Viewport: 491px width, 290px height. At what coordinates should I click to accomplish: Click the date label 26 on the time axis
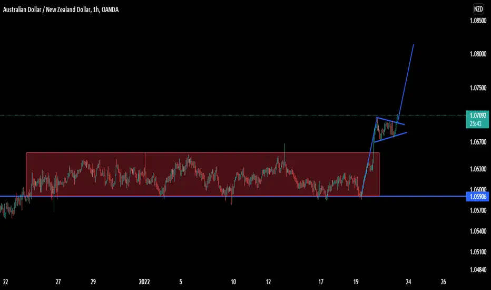pos(444,282)
